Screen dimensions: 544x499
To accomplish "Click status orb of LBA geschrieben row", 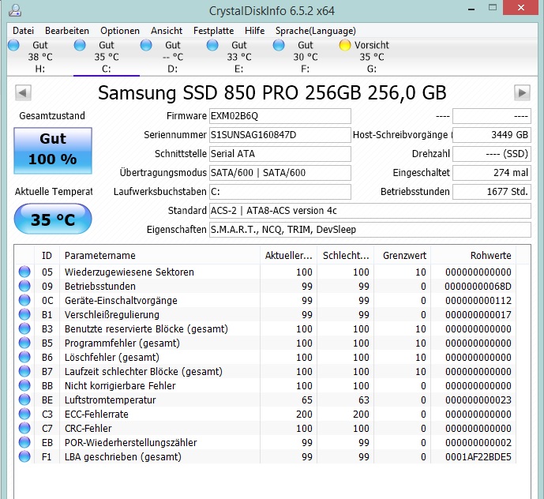I will coord(24,456).
